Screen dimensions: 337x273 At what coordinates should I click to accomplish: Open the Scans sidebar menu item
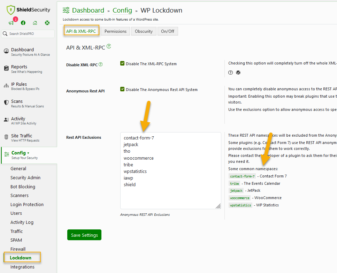coord(28,104)
